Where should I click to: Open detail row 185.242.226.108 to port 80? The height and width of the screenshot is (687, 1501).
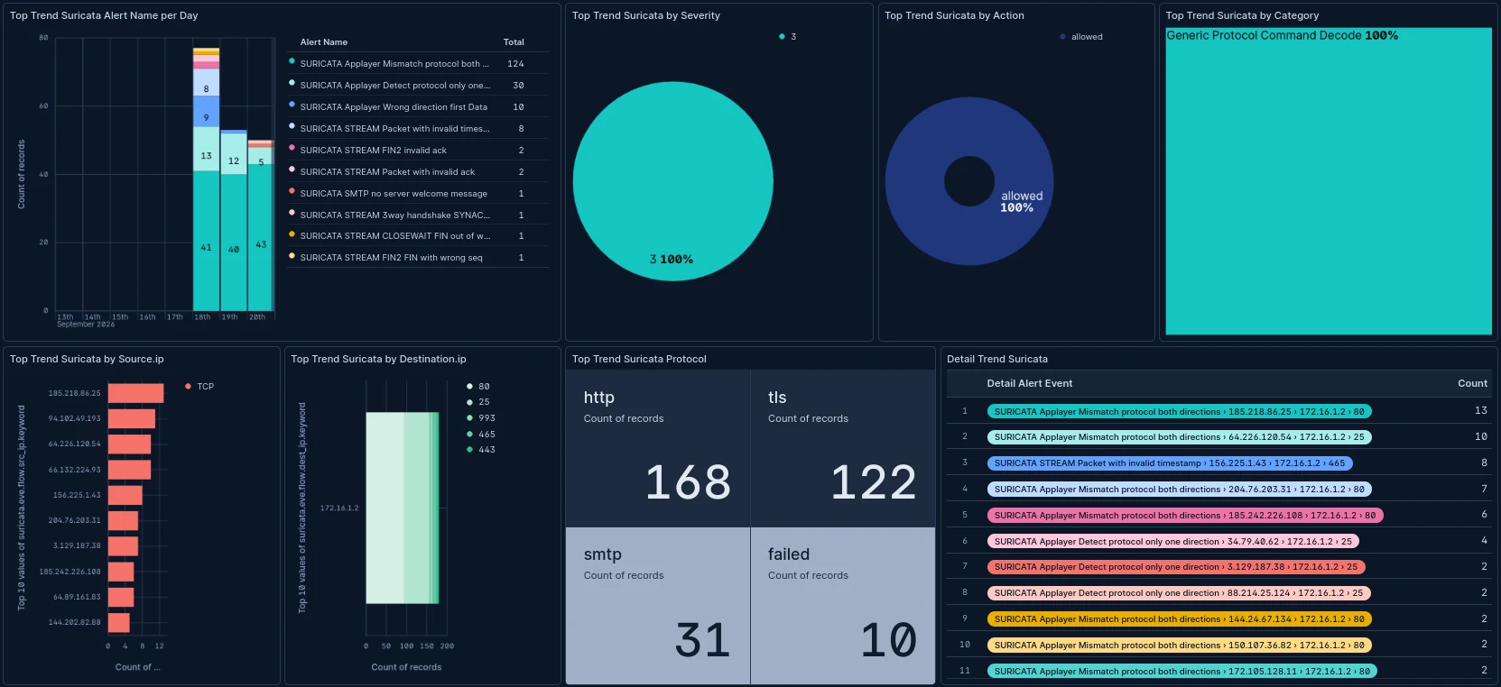click(1185, 516)
